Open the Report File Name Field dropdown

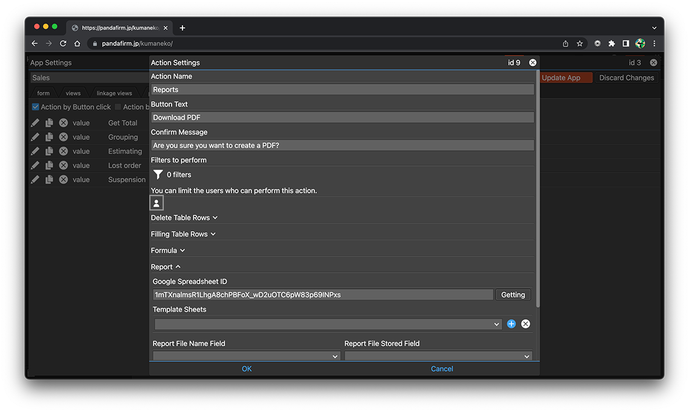pyautogui.click(x=246, y=356)
